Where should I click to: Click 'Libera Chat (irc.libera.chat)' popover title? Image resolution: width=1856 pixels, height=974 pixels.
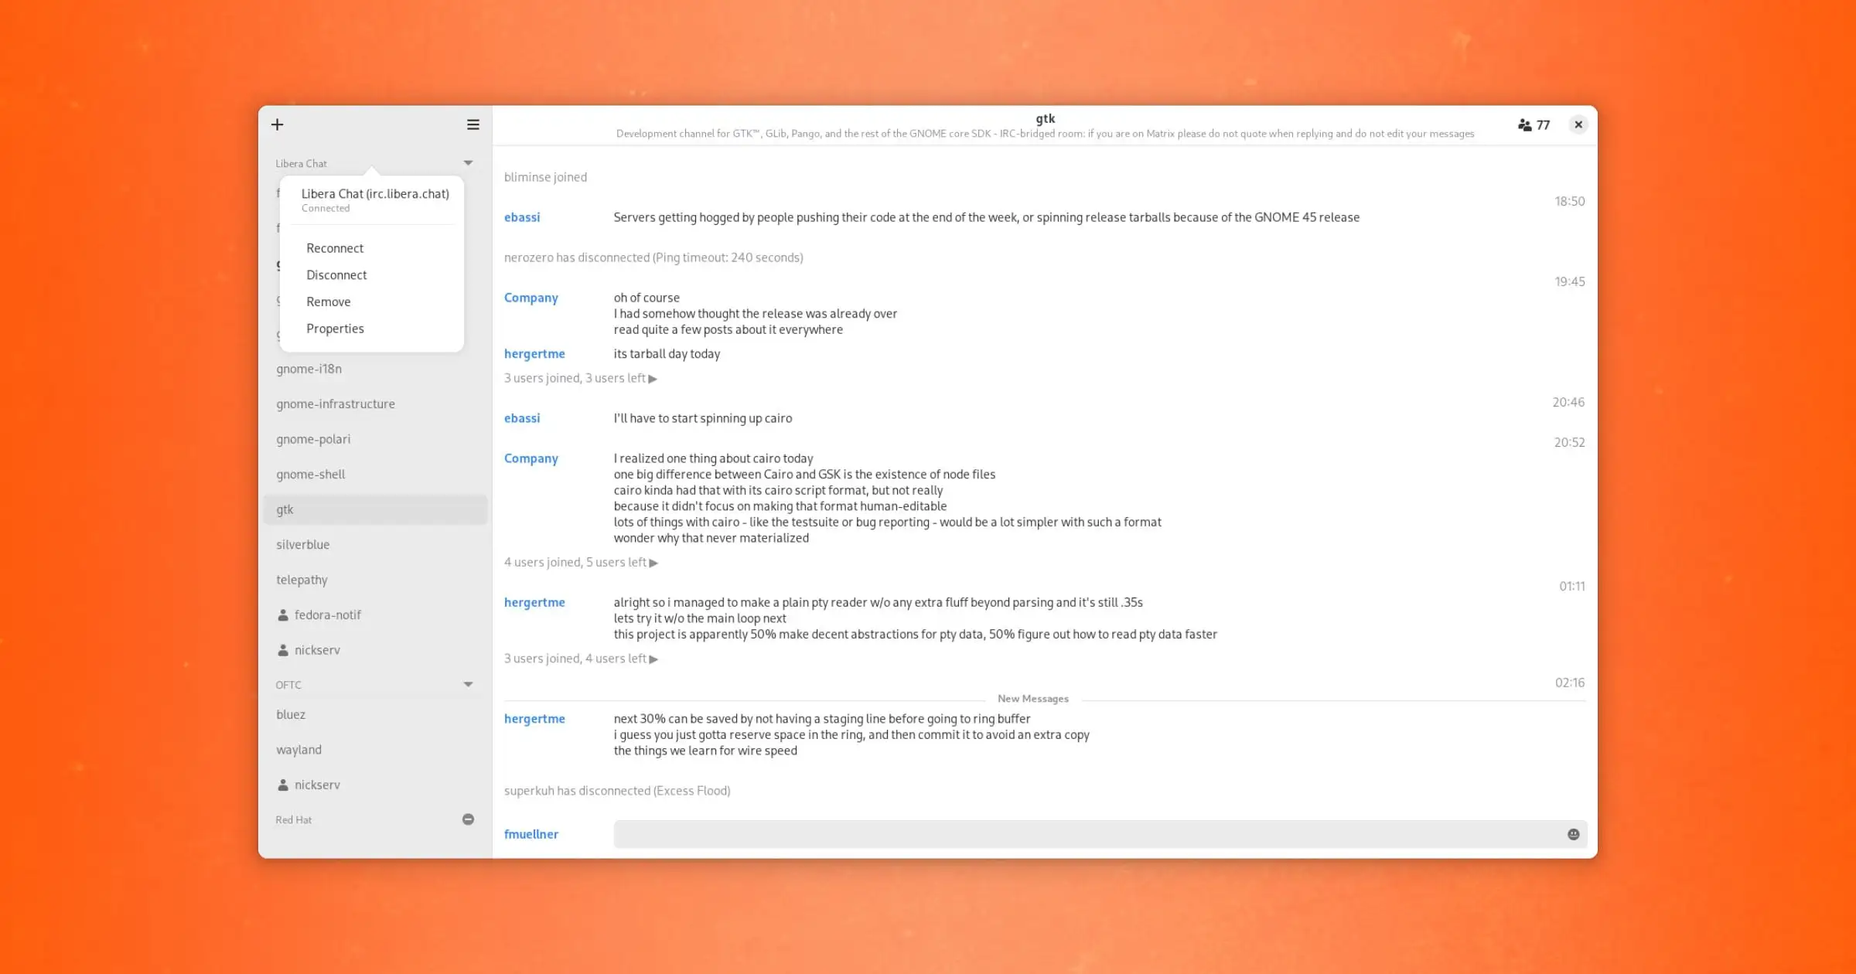[375, 194]
